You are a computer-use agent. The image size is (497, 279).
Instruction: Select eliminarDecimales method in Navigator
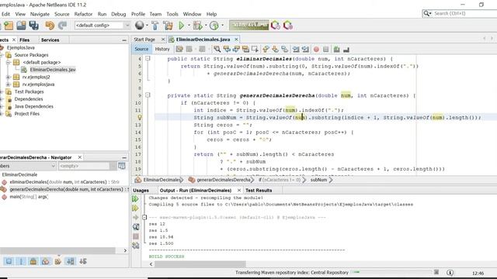(x=64, y=182)
